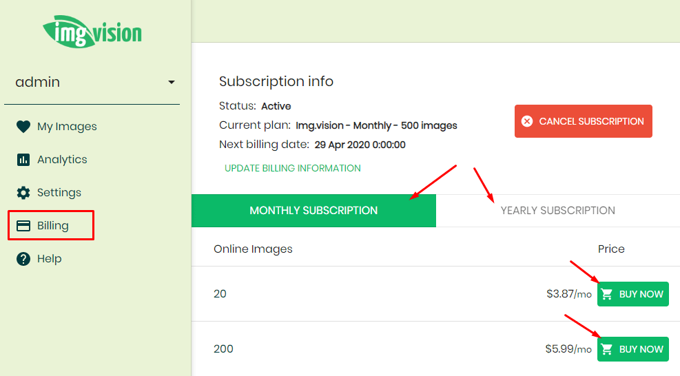Click the img.vision logo
This screenshot has height=376, width=680.
pos(92,31)
